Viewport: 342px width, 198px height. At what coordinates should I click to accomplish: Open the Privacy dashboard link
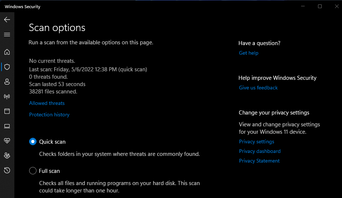click(x=260, y=151)
